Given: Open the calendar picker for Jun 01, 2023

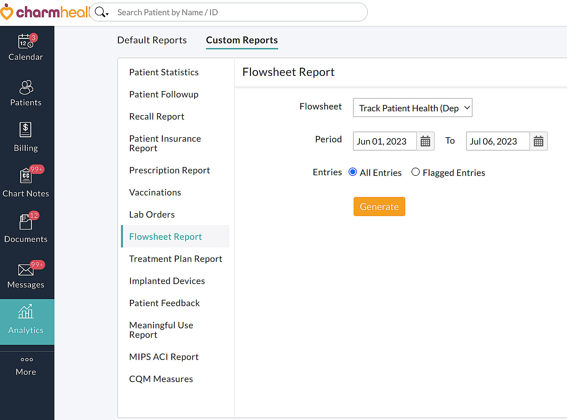Looking at the screenshot, I should coord(425,141).
